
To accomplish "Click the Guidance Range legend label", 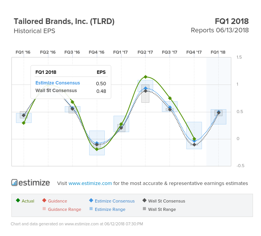I will tap(65, 209).
